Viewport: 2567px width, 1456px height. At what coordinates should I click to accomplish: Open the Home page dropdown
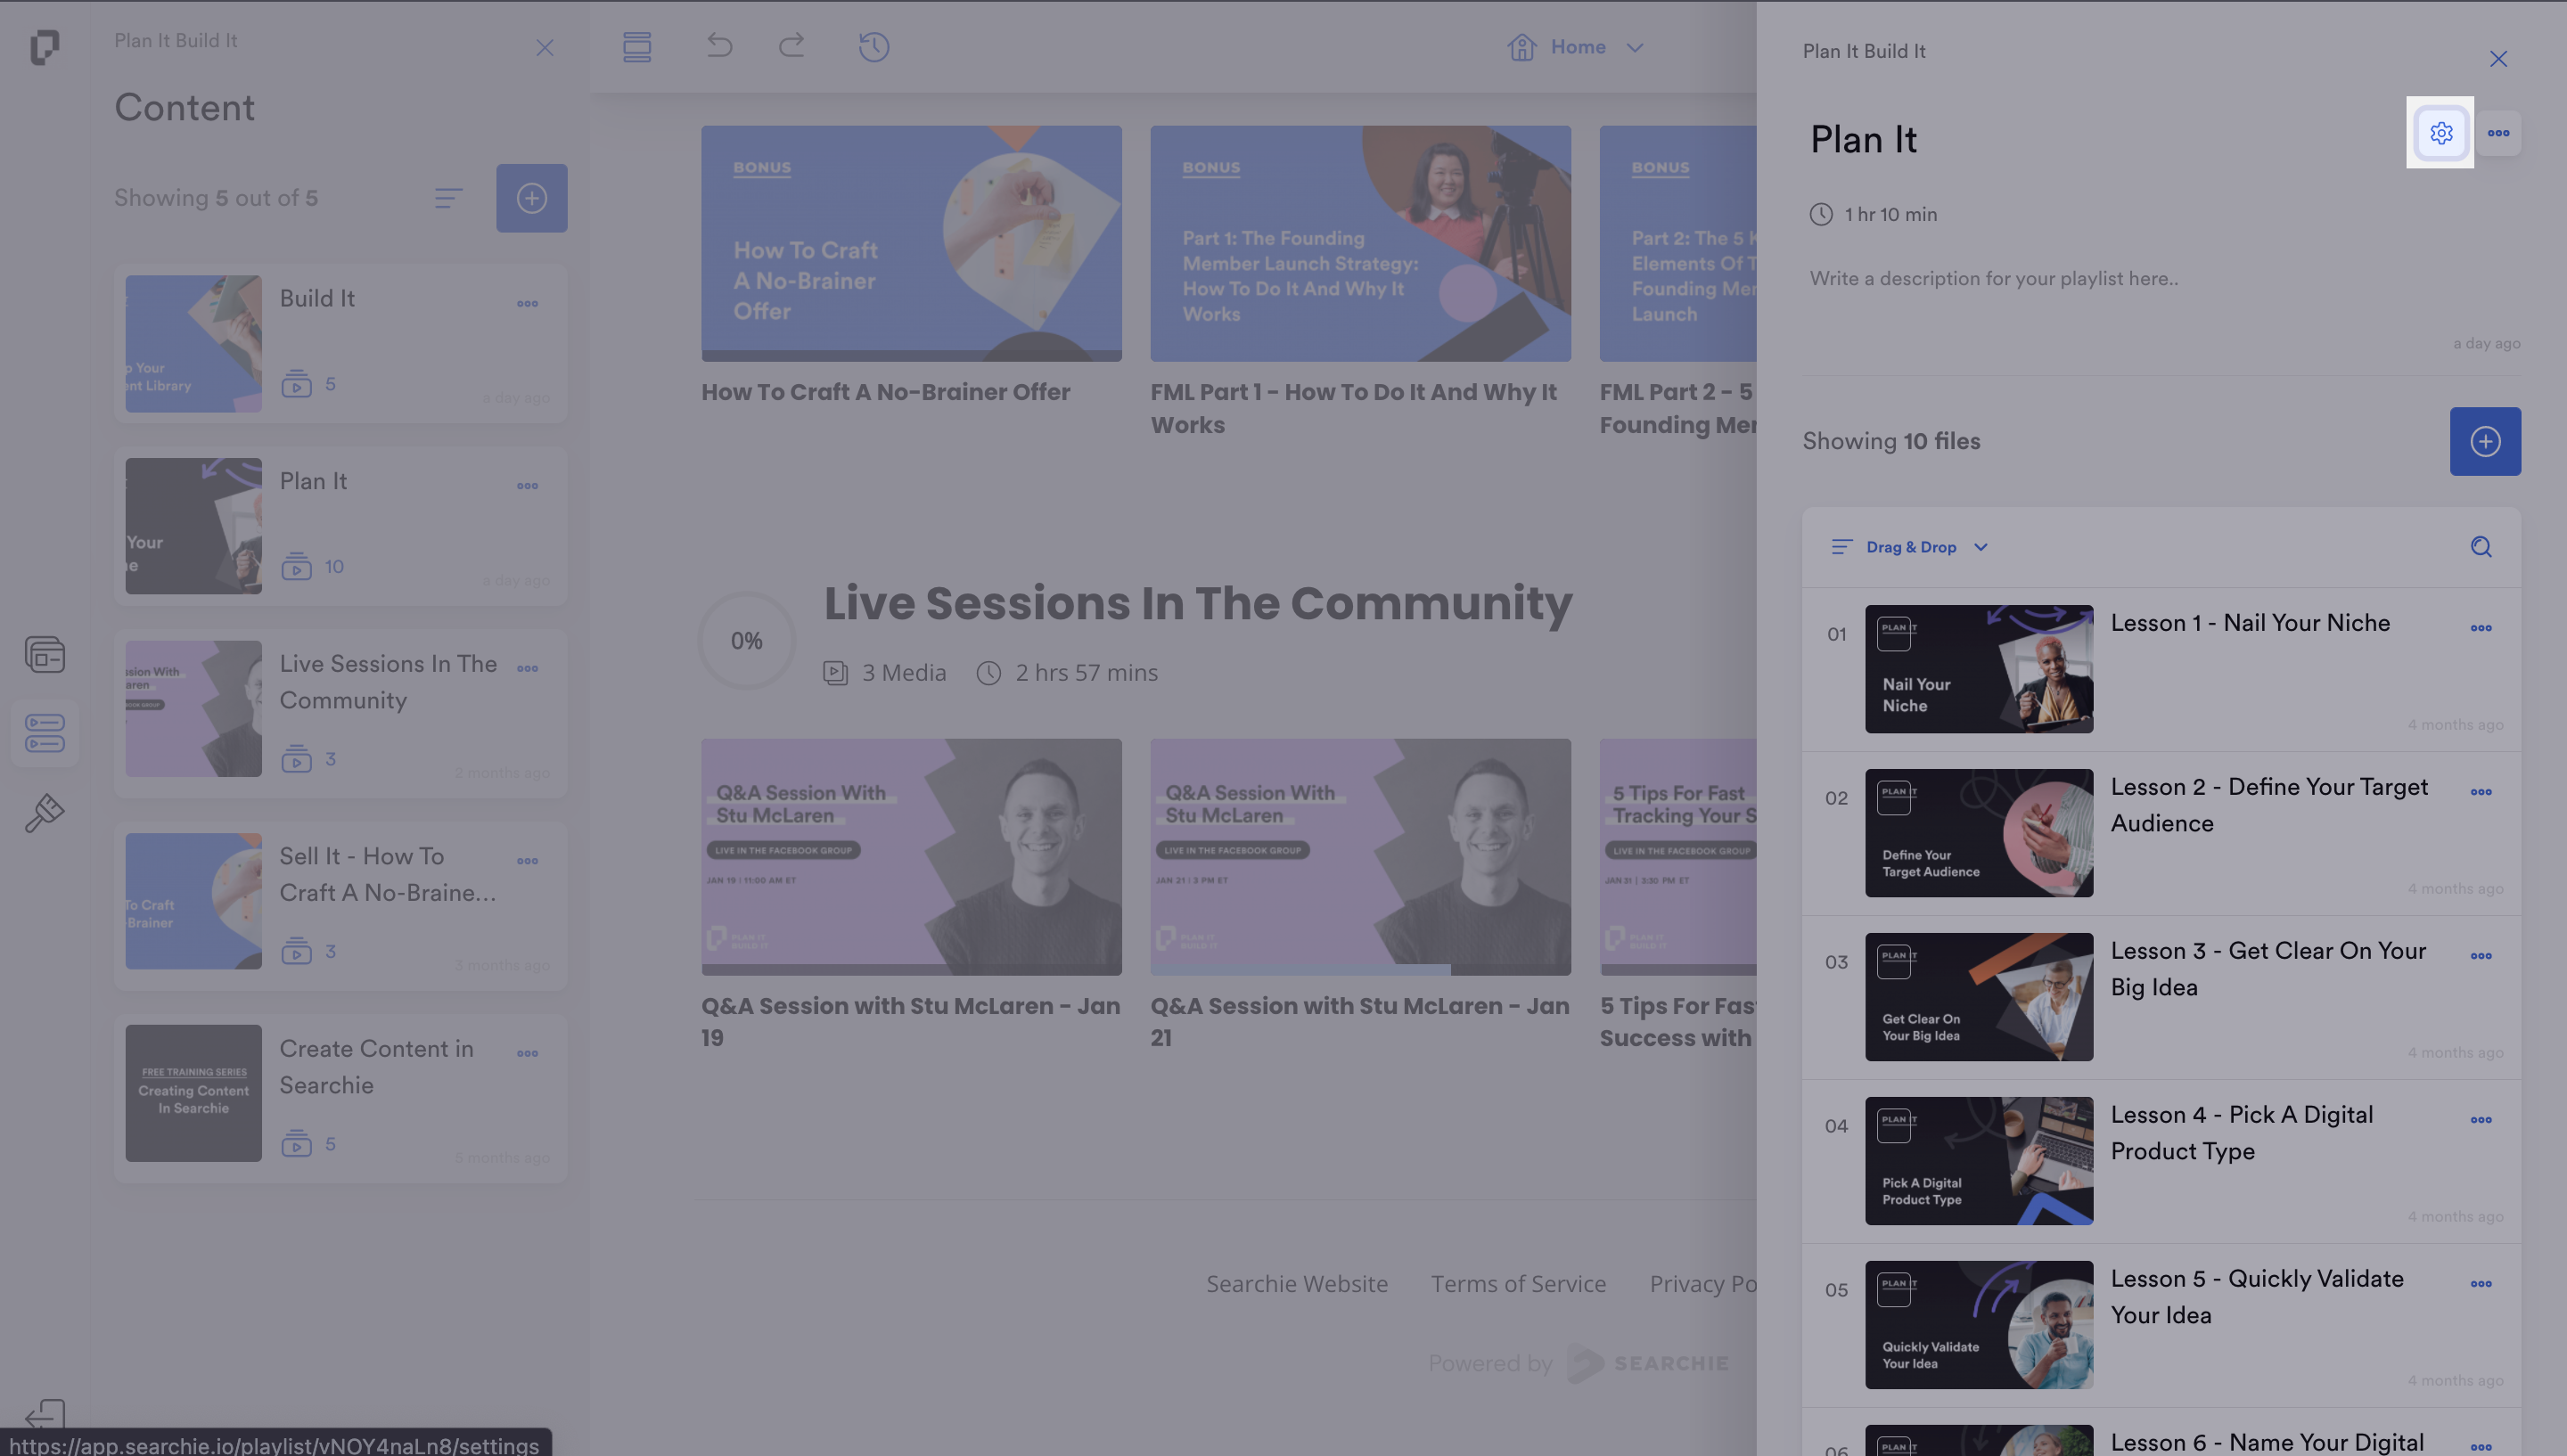[x=1577, y=47]
